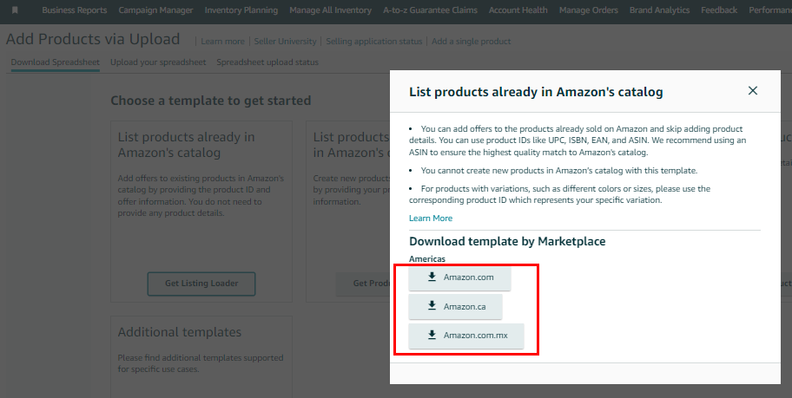Click the 'Download template by Marketplace' heading

tap(507, 242)
